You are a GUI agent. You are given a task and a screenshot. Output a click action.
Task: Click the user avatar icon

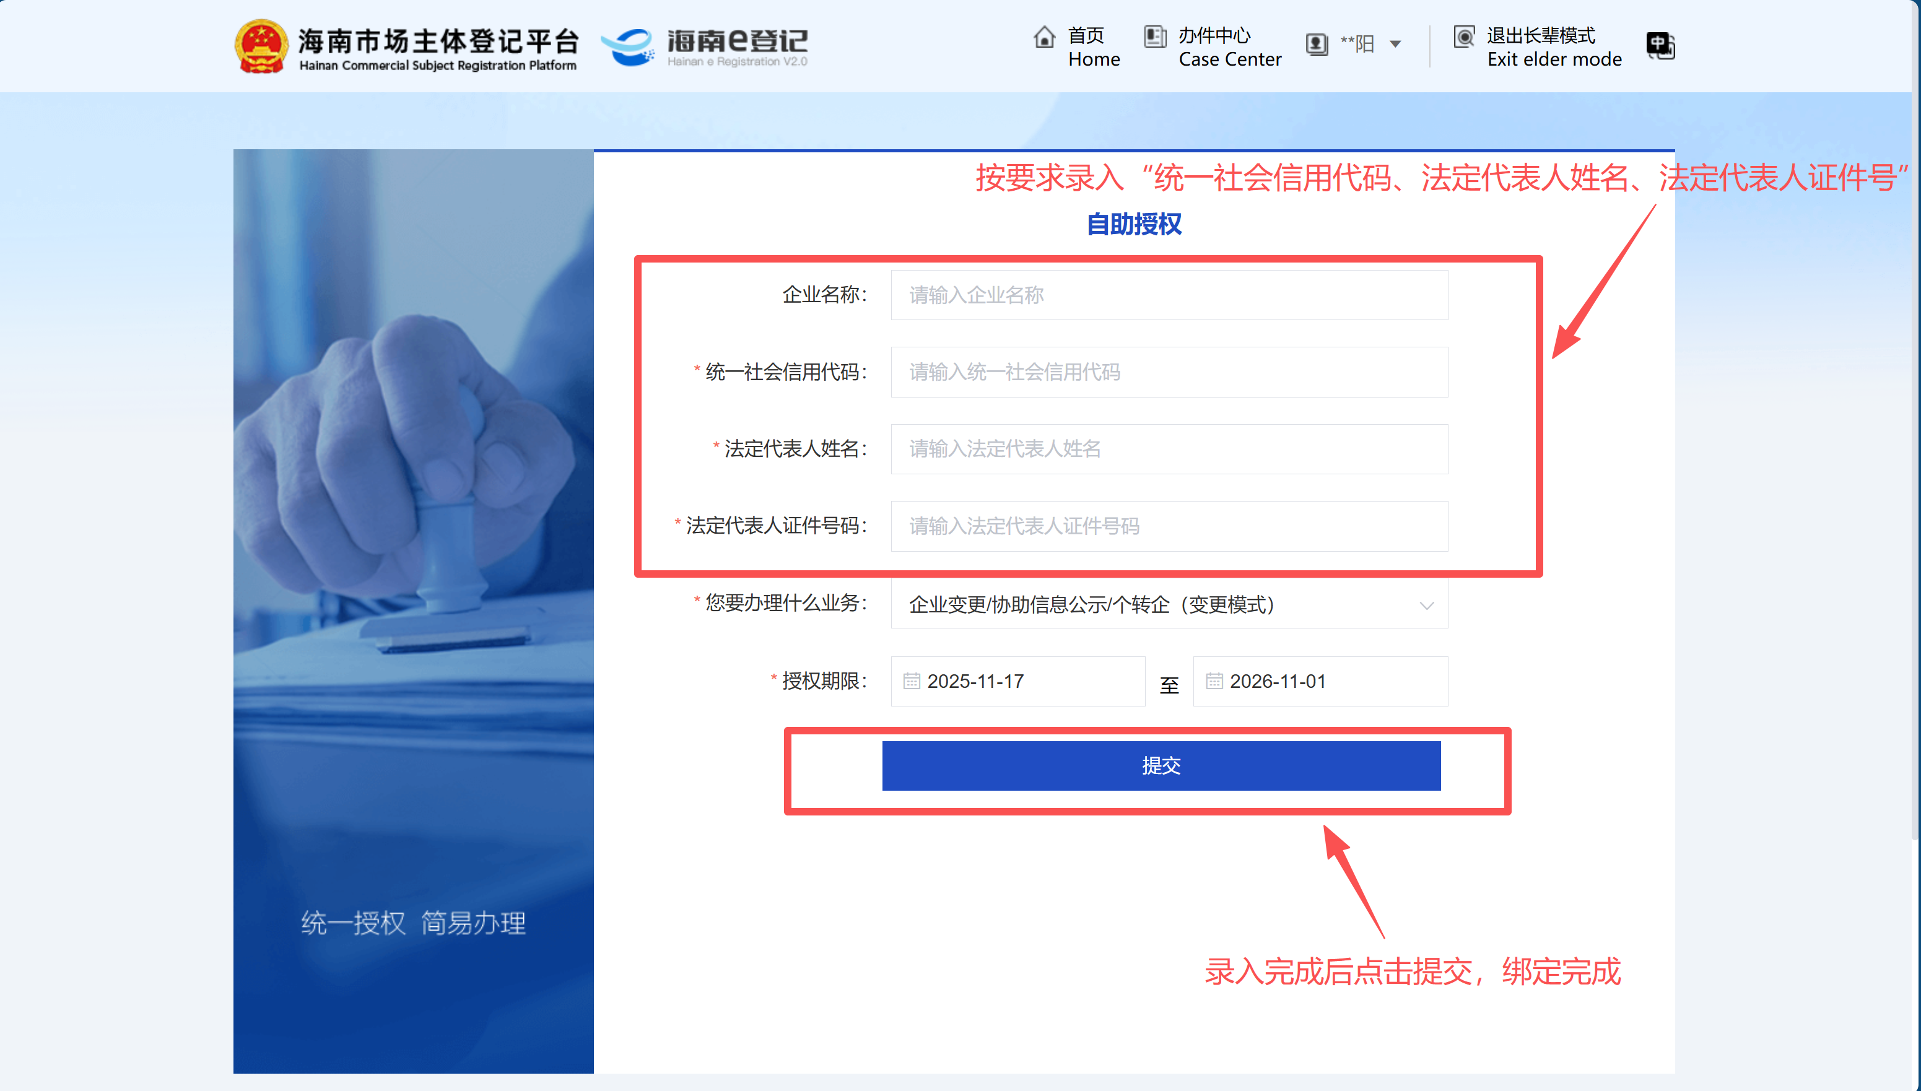click(1317, 44)
